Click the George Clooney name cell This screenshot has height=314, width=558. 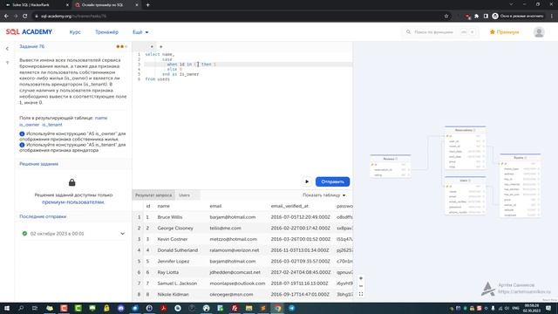point(175,228)
